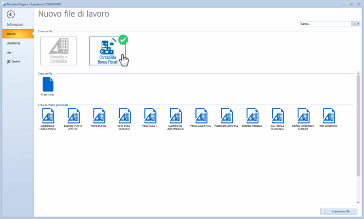Open the Parco SOLE FINAL template

[x=201, y=118]
